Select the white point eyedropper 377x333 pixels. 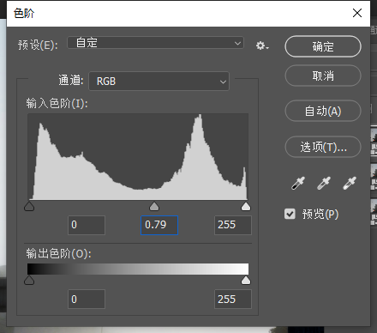[350, 183]
